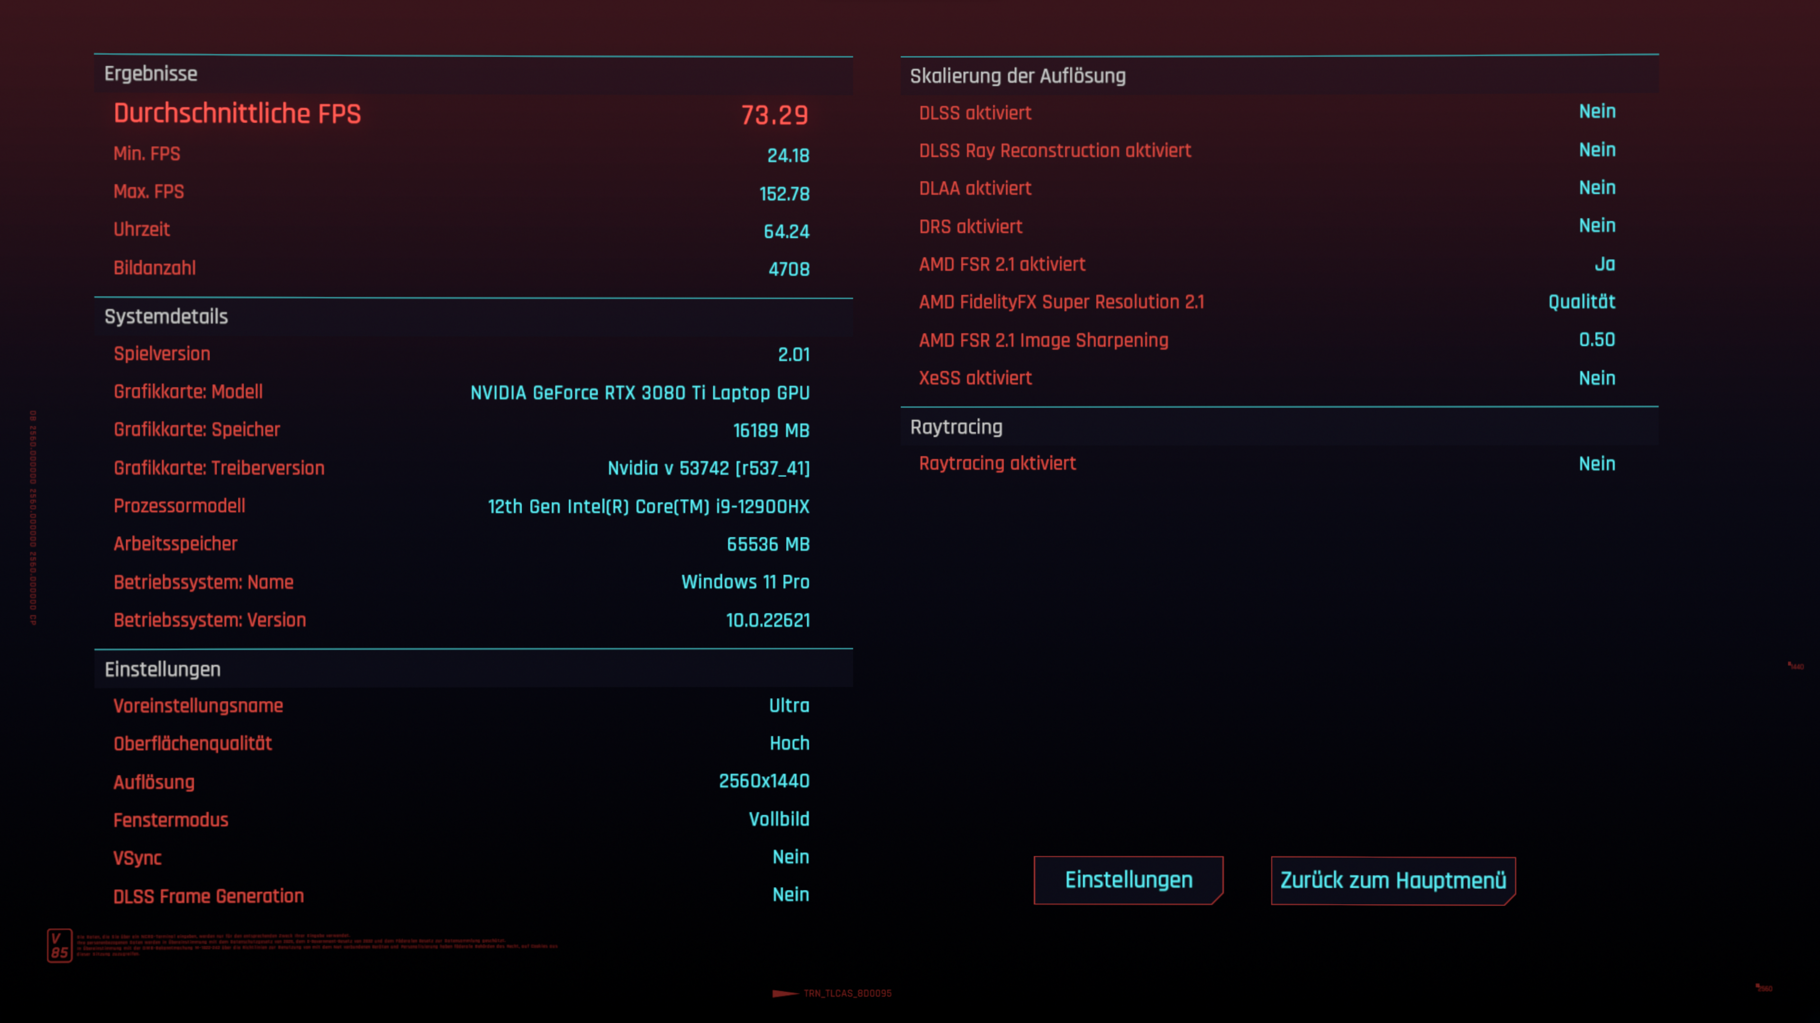
Task: Click the Skalierung der Auflösung header
Action: 1018,76
